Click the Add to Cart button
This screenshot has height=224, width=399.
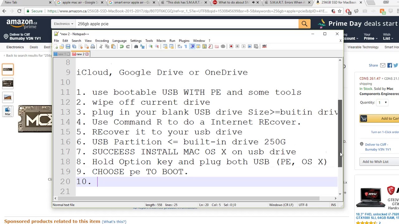tap(379, 119)
